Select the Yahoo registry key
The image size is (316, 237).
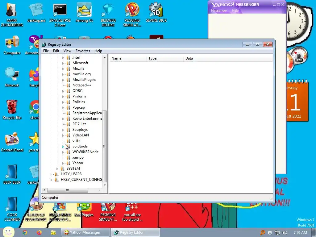pyautogui.click(x=77, y=163)
